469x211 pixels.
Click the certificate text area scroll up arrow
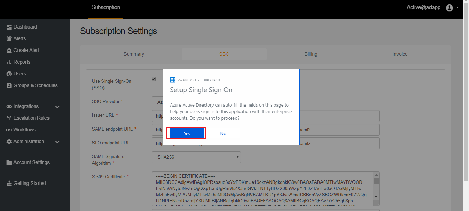376,175
